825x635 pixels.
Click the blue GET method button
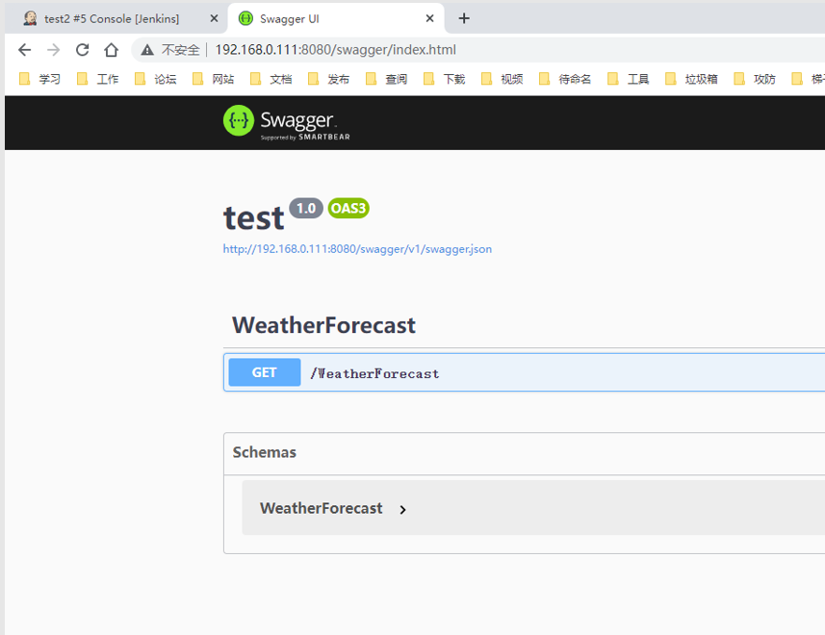point(264,372)
